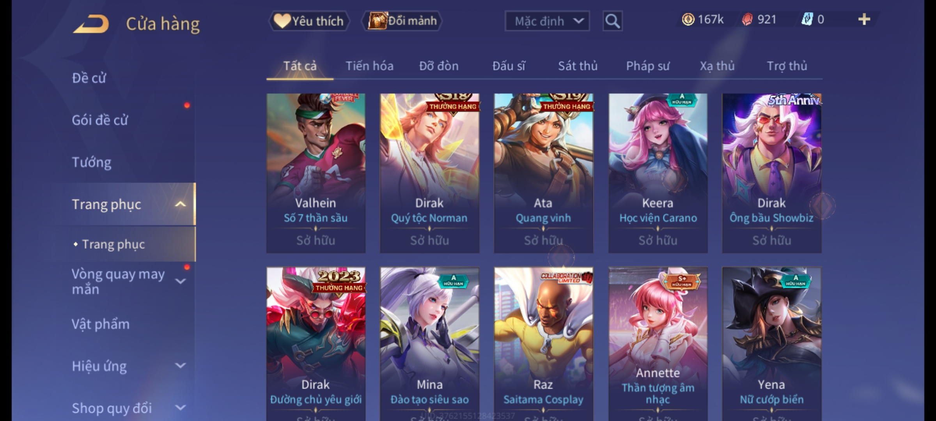Click the red ruby currency icon
This screenshot has width=936, height=421.
(x=747, y=19)
